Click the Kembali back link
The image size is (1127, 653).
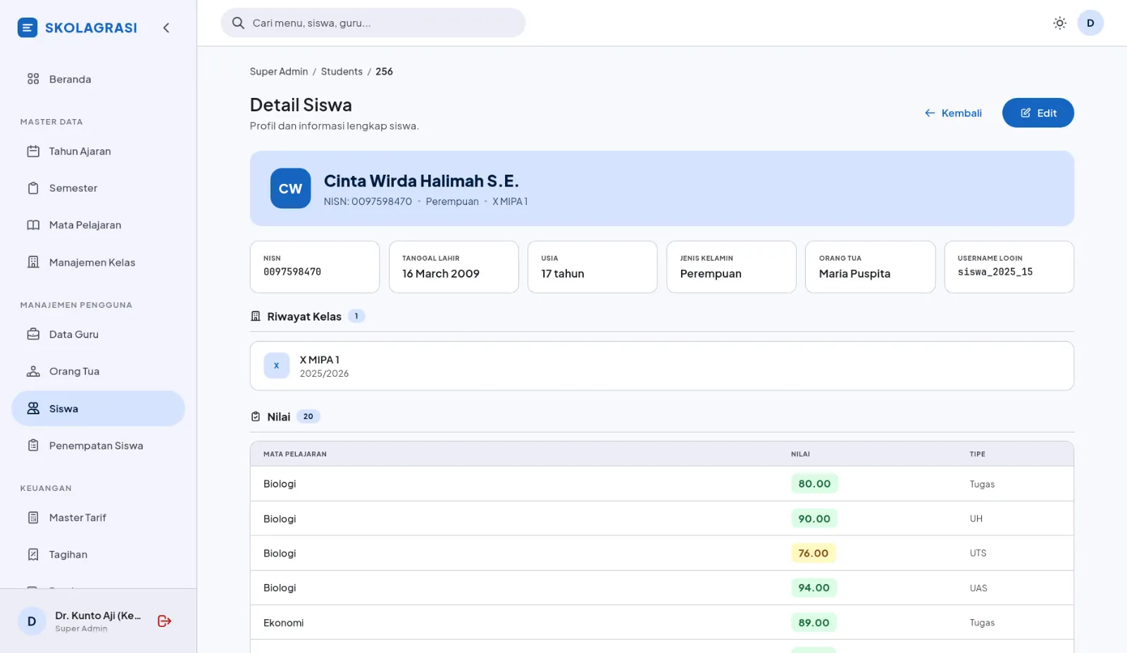[953, 113]
